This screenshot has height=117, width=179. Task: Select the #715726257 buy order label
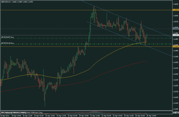[x=7, y=37]
